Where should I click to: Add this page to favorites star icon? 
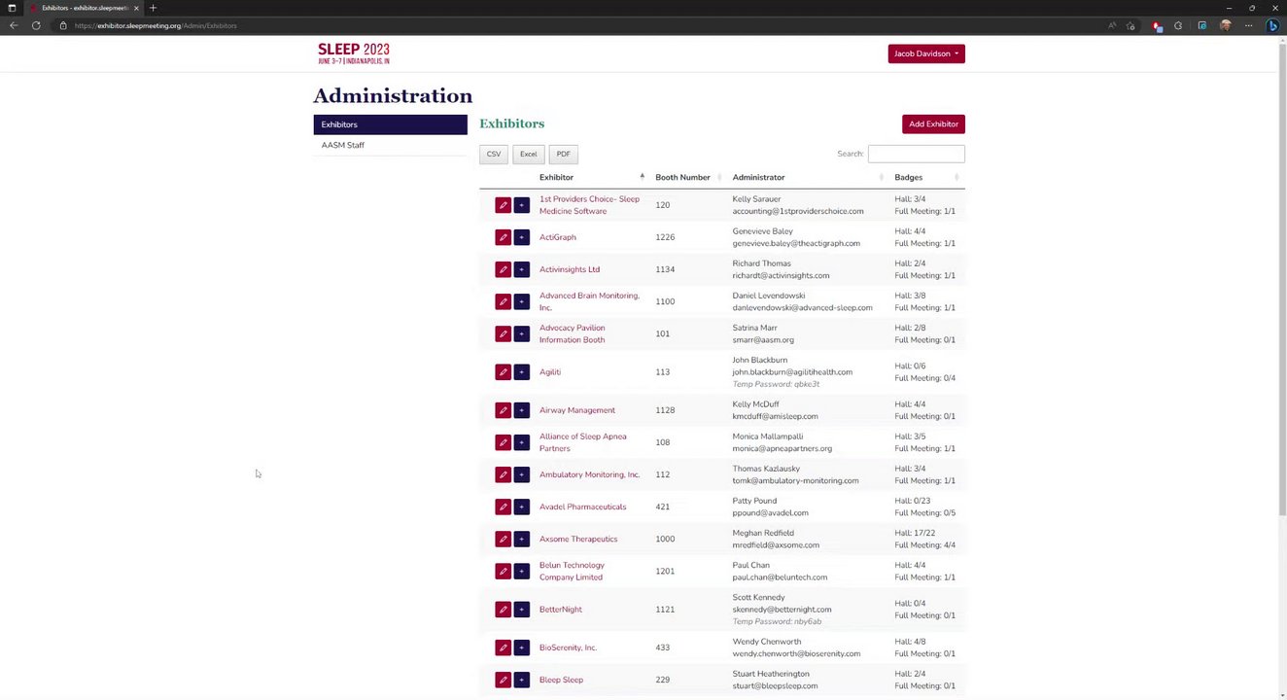point(1130,25)
